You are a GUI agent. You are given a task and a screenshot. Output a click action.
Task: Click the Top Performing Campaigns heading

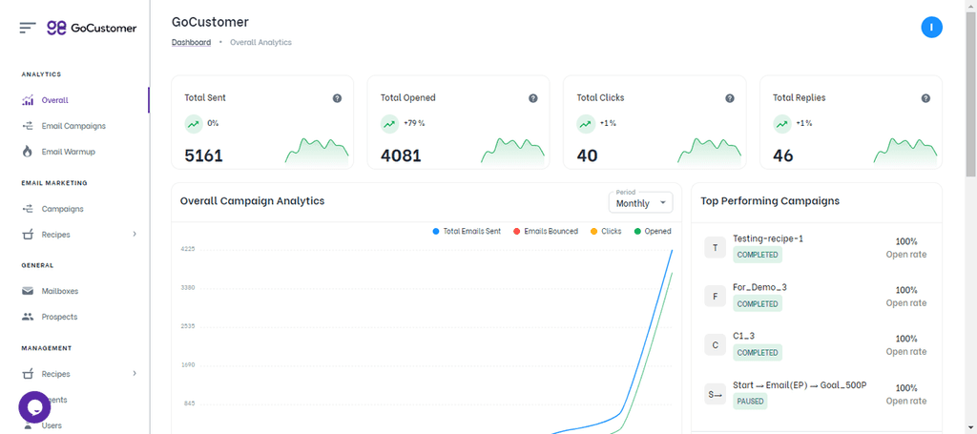(770, 201)
